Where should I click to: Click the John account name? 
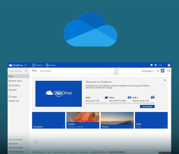click(x=160, y=65)
